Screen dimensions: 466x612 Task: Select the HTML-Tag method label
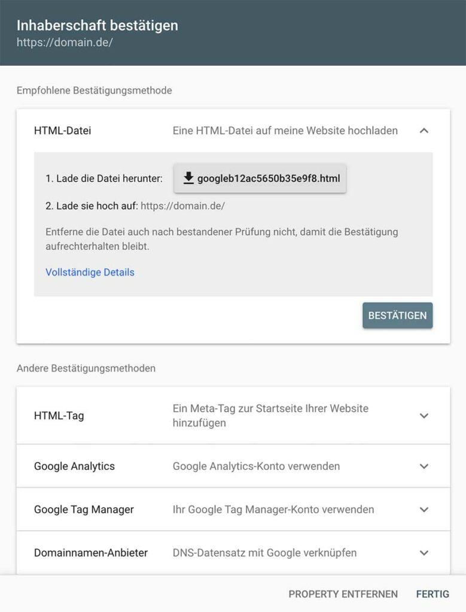pos(59,415)
